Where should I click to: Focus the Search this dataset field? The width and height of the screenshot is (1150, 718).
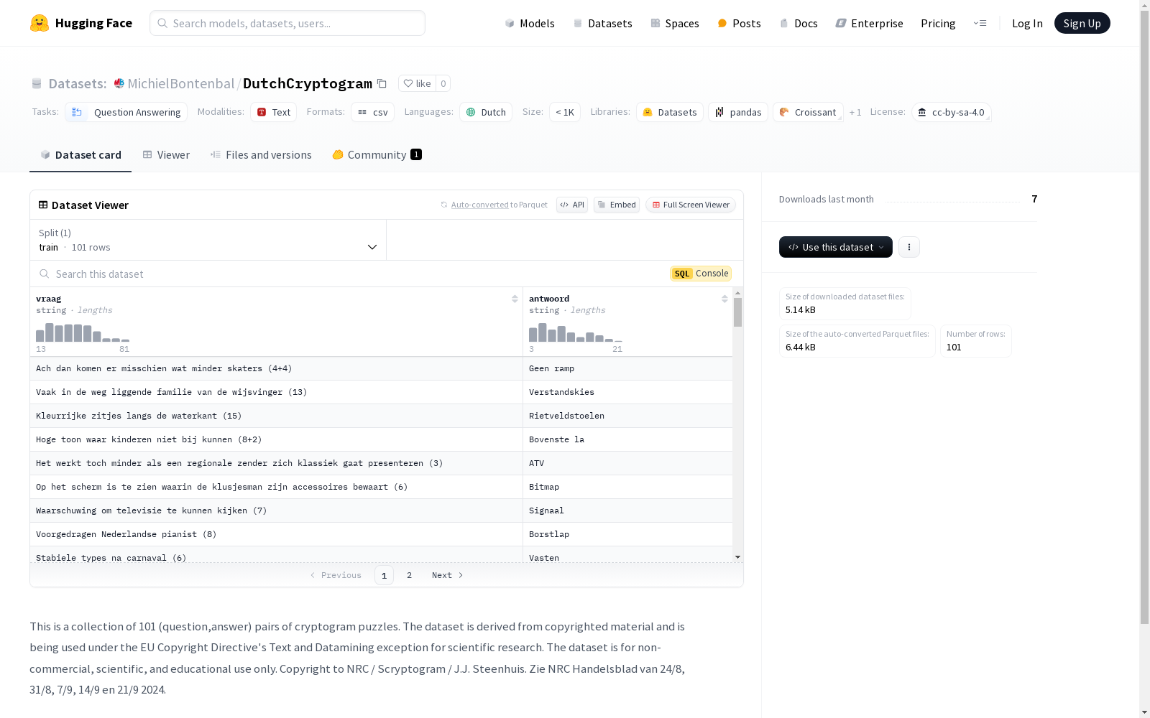[350, 274]
